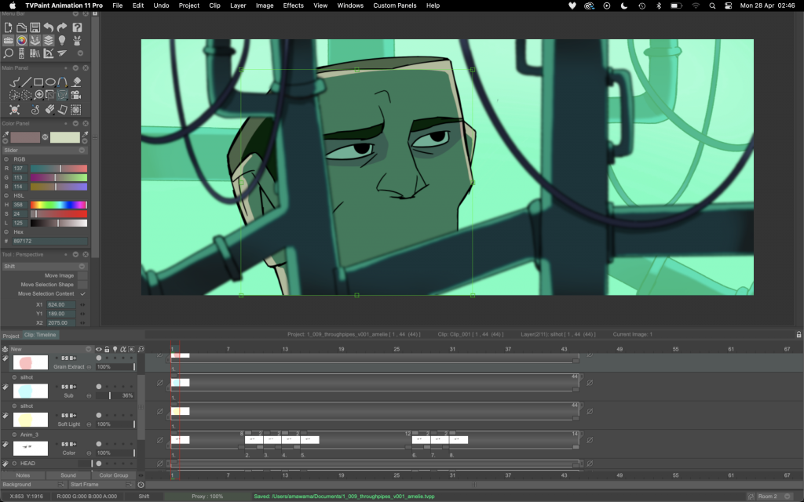Toggle visibility of the Soft Light layer
The image size is (804, 502).
pyautogui.click(x=98, y=416)
